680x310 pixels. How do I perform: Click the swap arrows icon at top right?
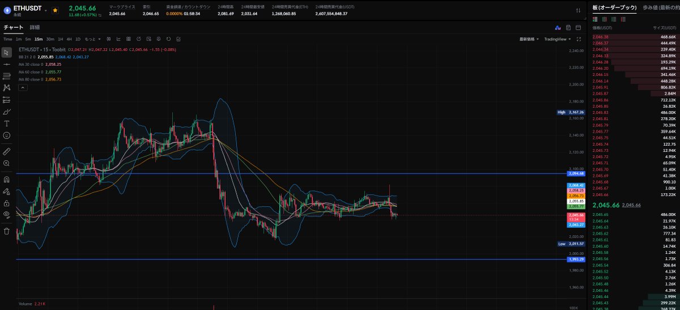click(x=579, y=10)
